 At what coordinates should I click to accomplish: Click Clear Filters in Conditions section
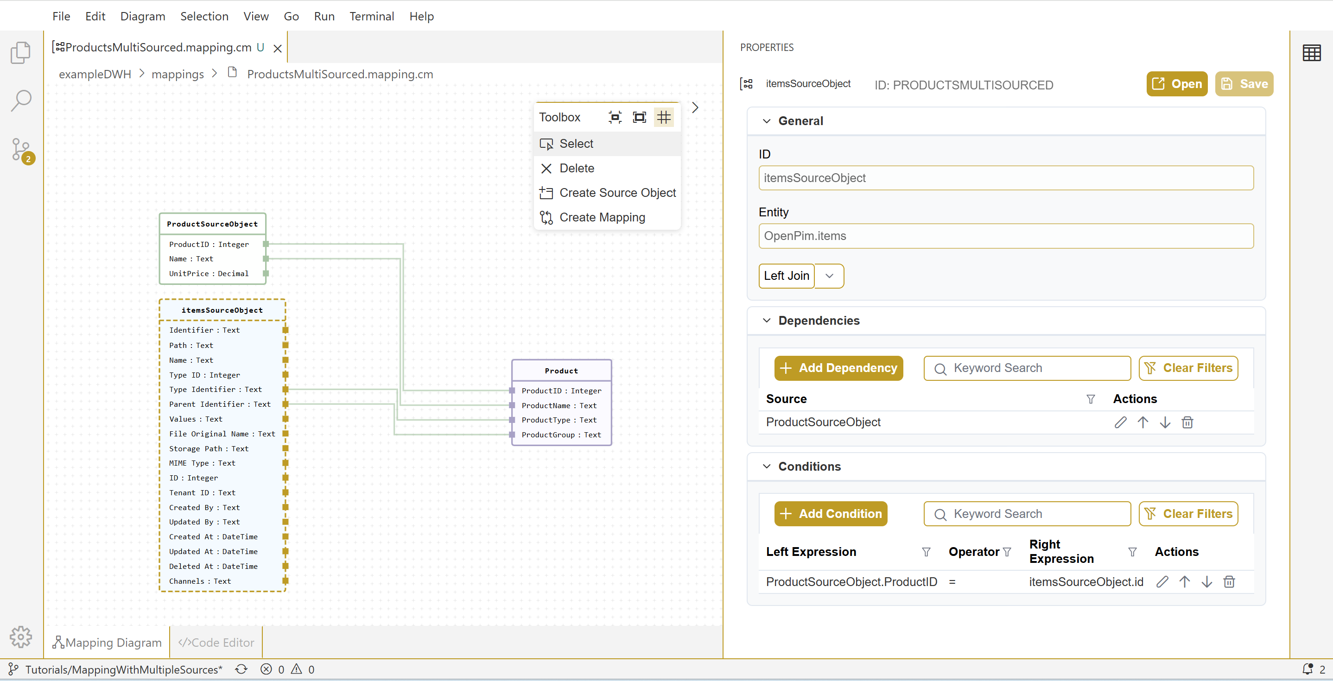click(1188, 514)
